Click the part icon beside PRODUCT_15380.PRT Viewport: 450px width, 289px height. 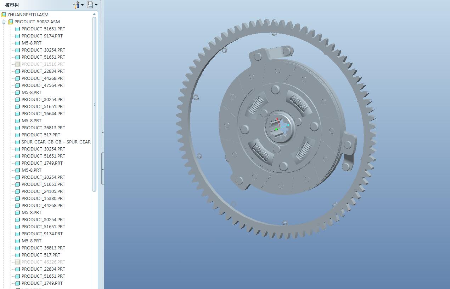click(18, 199)
